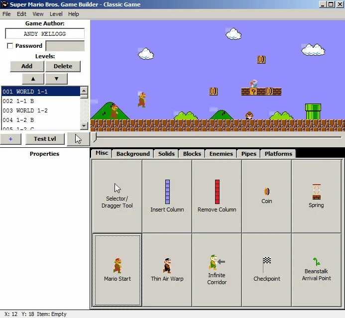This screenshot has width=345, height=318.
Task: Choose the Remove Column tool
Action: click(x=217, y=196)
